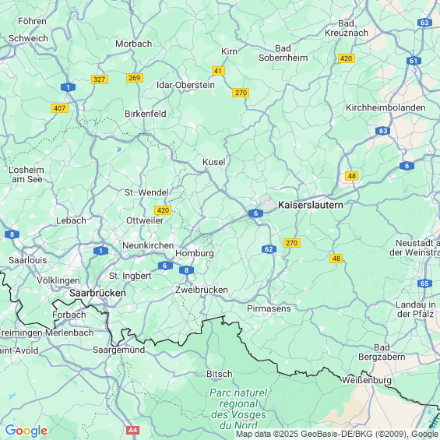This screenshot has width=440, height=440.
Task: Click Parc naturel régional des Vosges label
Action: click(238, 409)
